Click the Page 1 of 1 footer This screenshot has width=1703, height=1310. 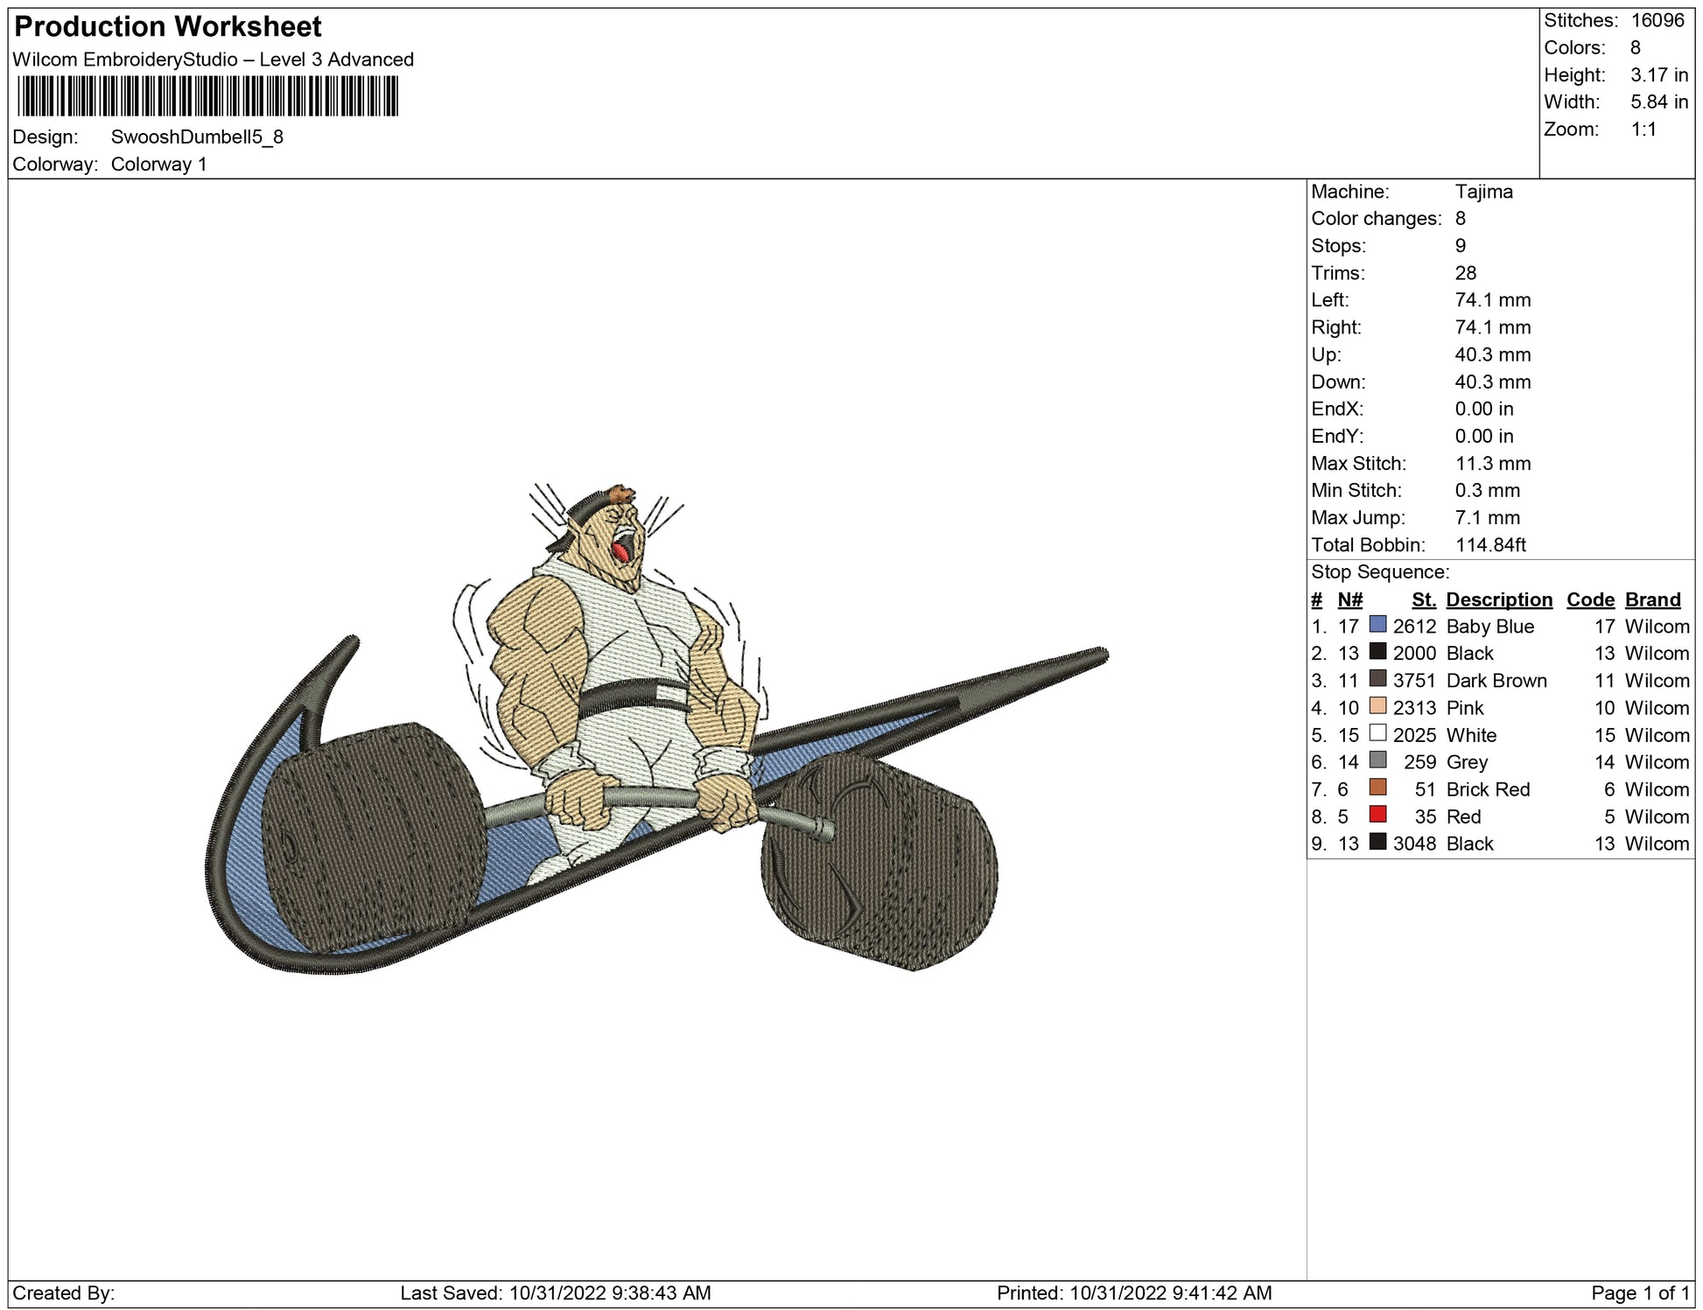pos(1639,1292)
